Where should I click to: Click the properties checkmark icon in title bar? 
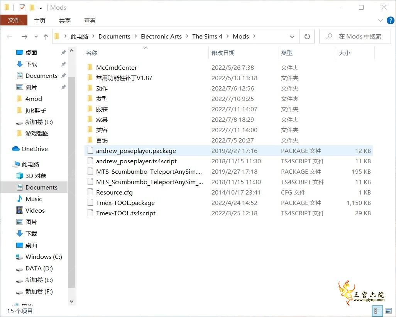click(x=22, y=8)
